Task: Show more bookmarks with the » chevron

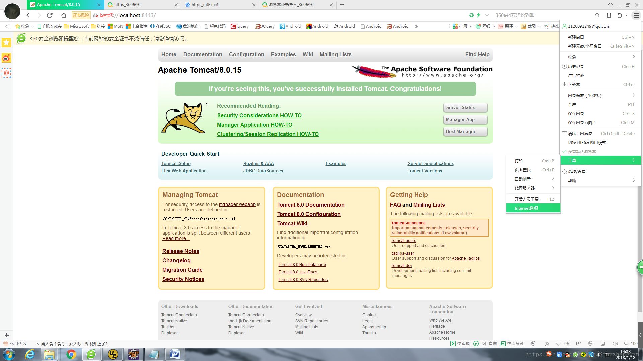Action: click(x=416, y=26)
